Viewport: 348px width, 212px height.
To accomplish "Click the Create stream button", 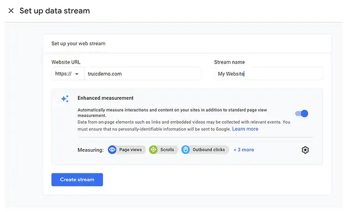I will point(77,180).
